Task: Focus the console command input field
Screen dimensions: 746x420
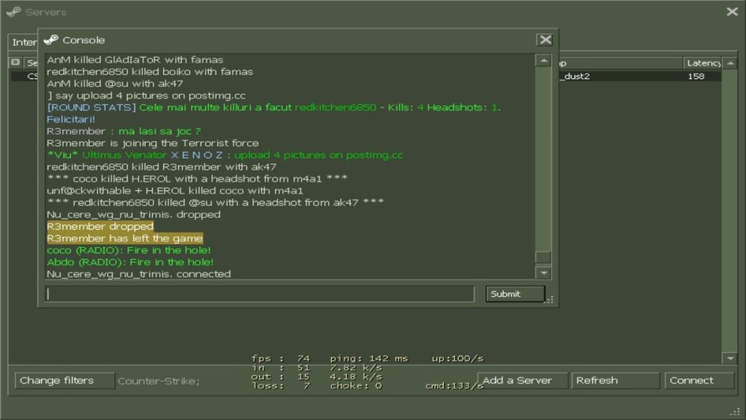Action: [260, 294]
